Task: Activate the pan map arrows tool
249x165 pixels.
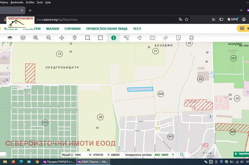Action: coord(62,38)
